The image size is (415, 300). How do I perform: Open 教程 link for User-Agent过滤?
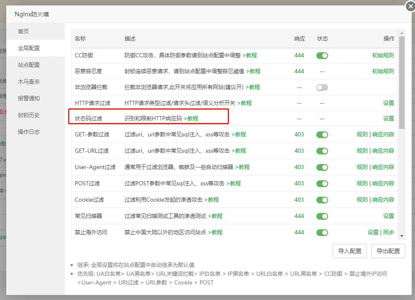click(242, 167)
